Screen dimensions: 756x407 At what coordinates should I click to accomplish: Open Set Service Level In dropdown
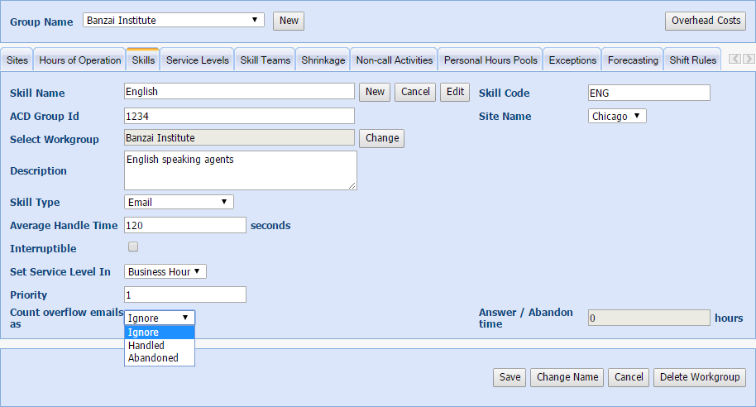point(165,271)
